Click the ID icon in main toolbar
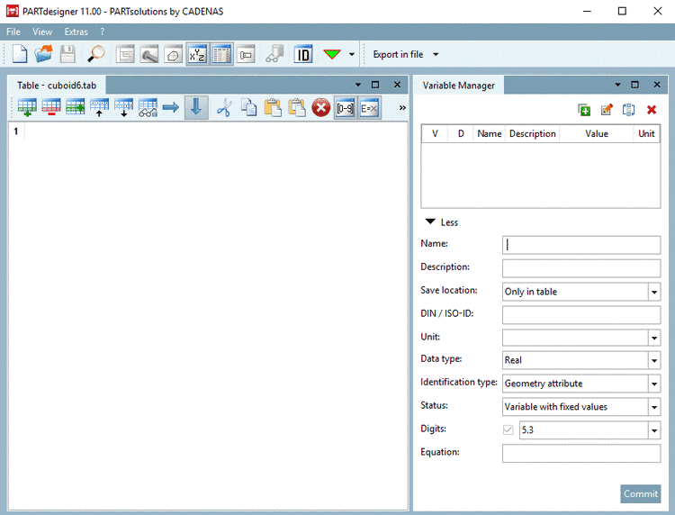The image size is (675, 515). (303, 55)
